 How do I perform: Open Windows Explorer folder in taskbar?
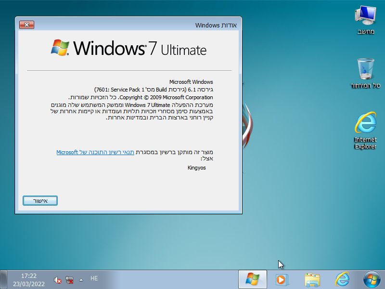(312, 279)
